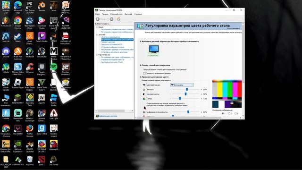Open Dota 2 desktop icon
This screenshot has height=170, width=302.
[x=42, y=161]
